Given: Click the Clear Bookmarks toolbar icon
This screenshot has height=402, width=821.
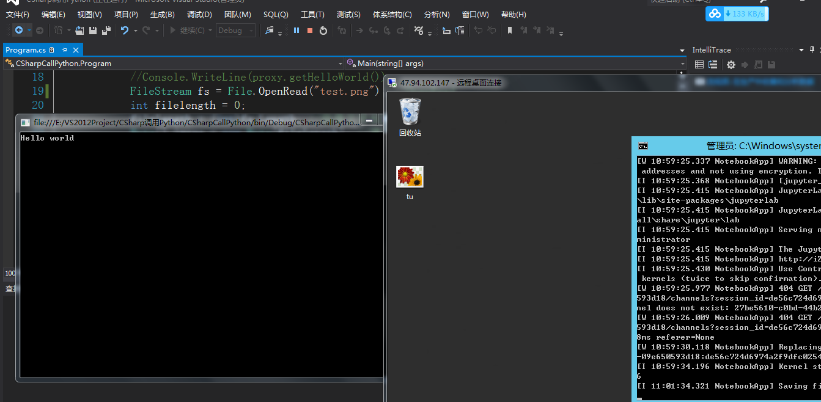Looking at the screenshot, I should point(550,30).
